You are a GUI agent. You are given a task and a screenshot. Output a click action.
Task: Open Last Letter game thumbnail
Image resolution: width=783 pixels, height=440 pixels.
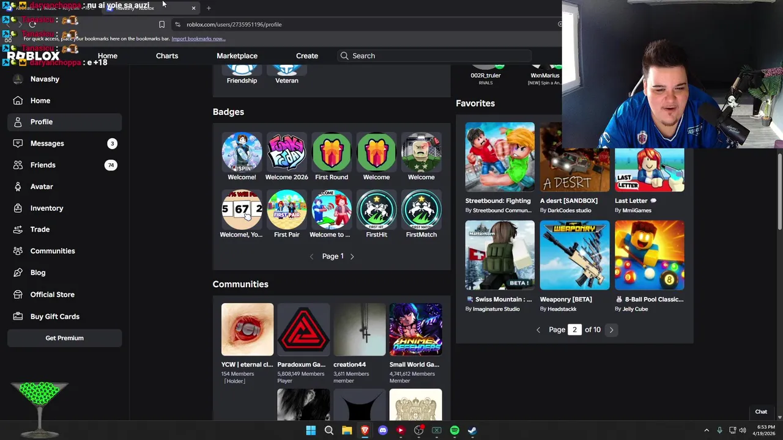click(x=650, y=170)
